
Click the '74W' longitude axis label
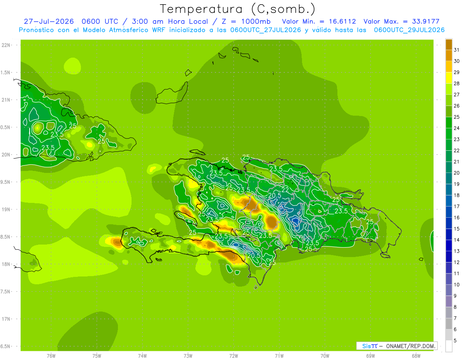(x=142, y=356)
